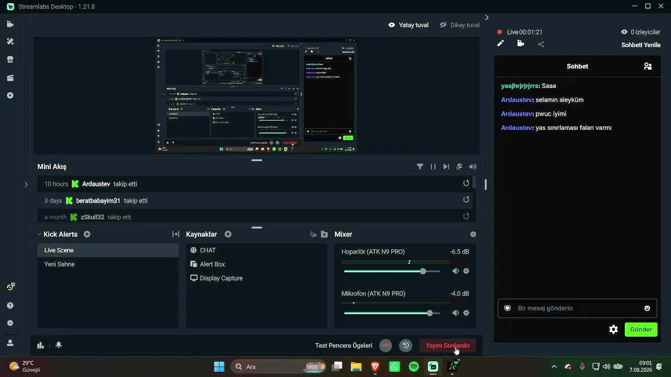Toggle the Dikey tuval display
This screenshot has height=377, width=671.
tap(459, 25)
